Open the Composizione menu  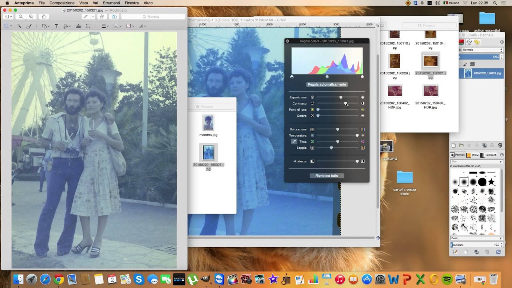click(62, 3)
